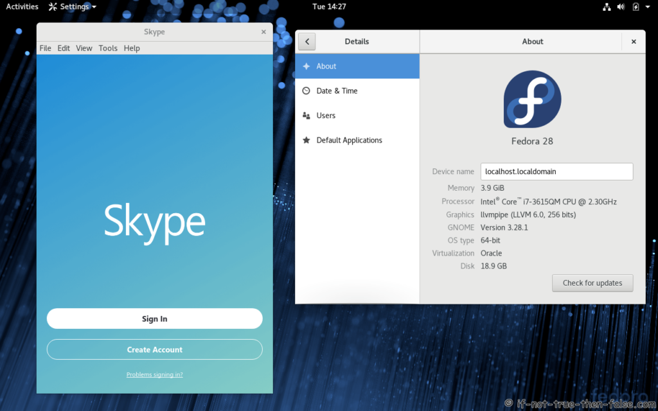Select Users in Details sidebar
The image size is (658, 411).
[x=357, y=116]
